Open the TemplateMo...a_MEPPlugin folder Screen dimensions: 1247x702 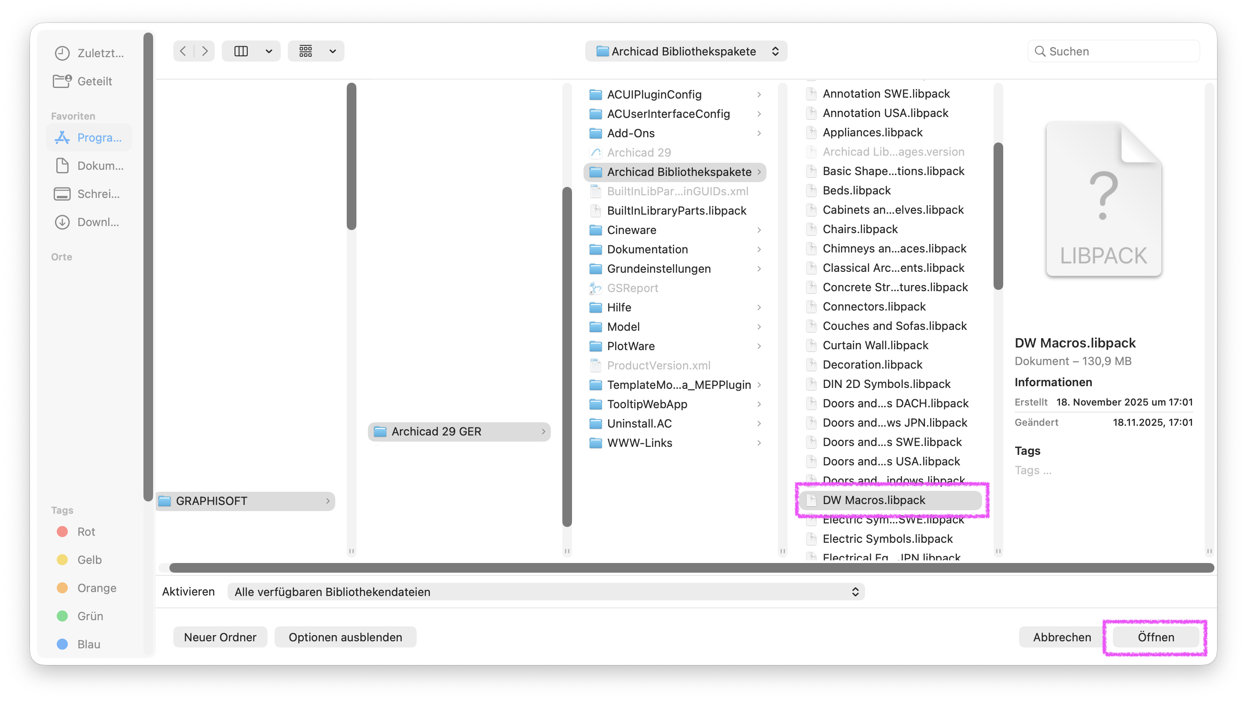tap(675, 384)
